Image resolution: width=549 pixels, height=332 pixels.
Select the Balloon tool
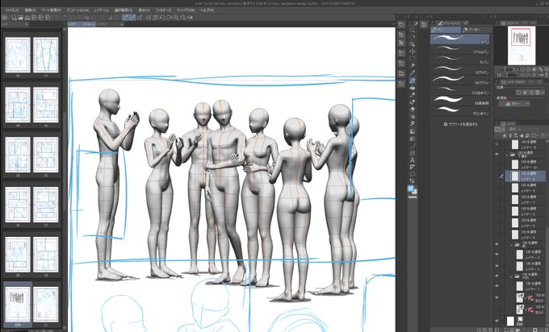413,174
